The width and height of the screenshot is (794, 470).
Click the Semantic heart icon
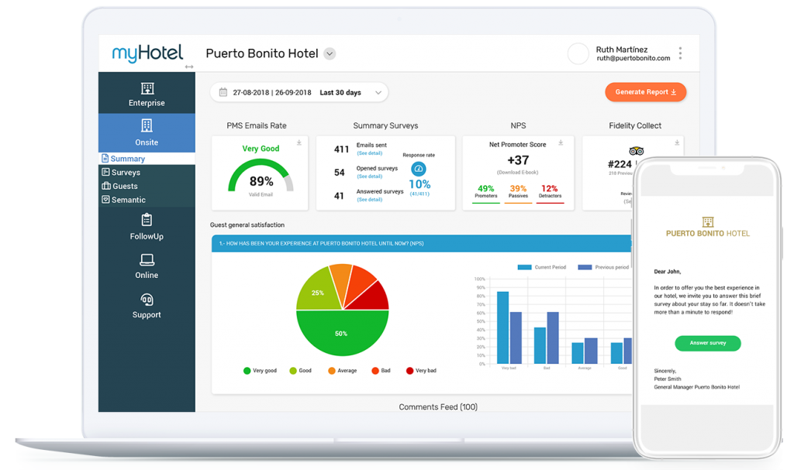tap(105, 199)
